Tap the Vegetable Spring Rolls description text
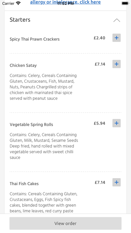Screen dimensions: 131x233 click(x=44, y=146)
